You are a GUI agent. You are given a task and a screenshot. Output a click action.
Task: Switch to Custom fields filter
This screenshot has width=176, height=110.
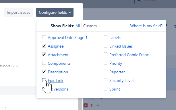pyautogui.click(x=90, y=26)
